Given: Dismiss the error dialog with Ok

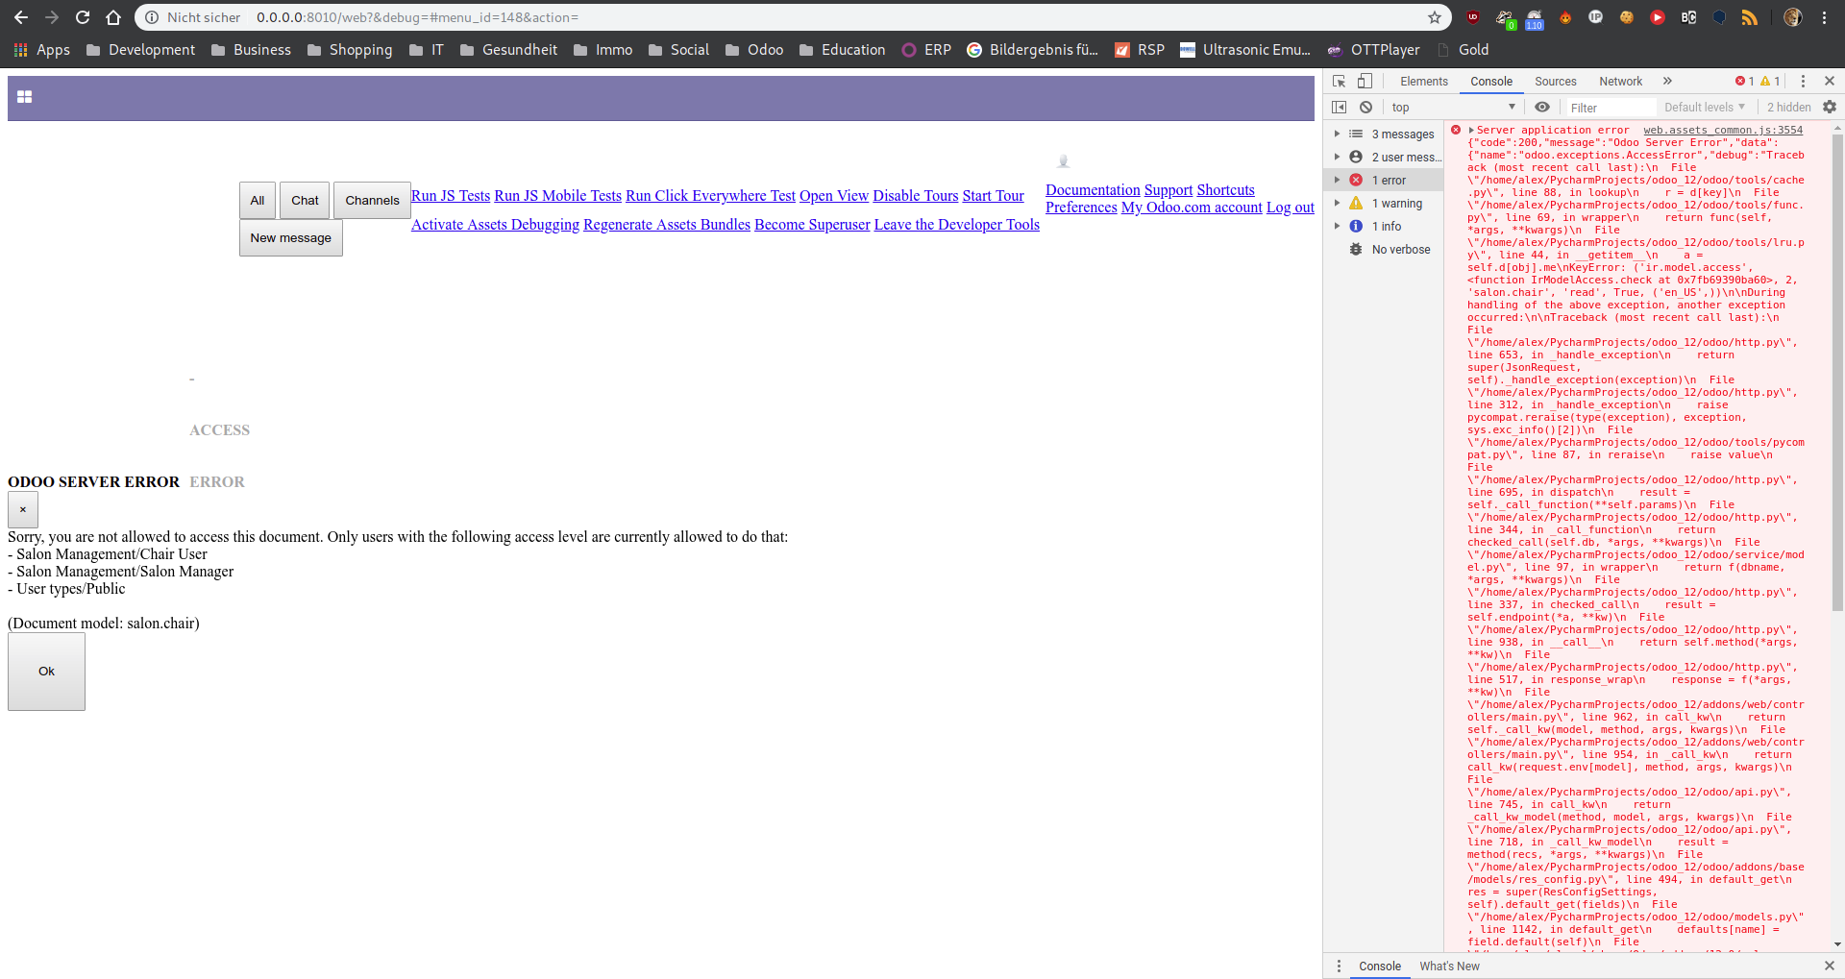Looking at the screenshot, I should point(46,671).
